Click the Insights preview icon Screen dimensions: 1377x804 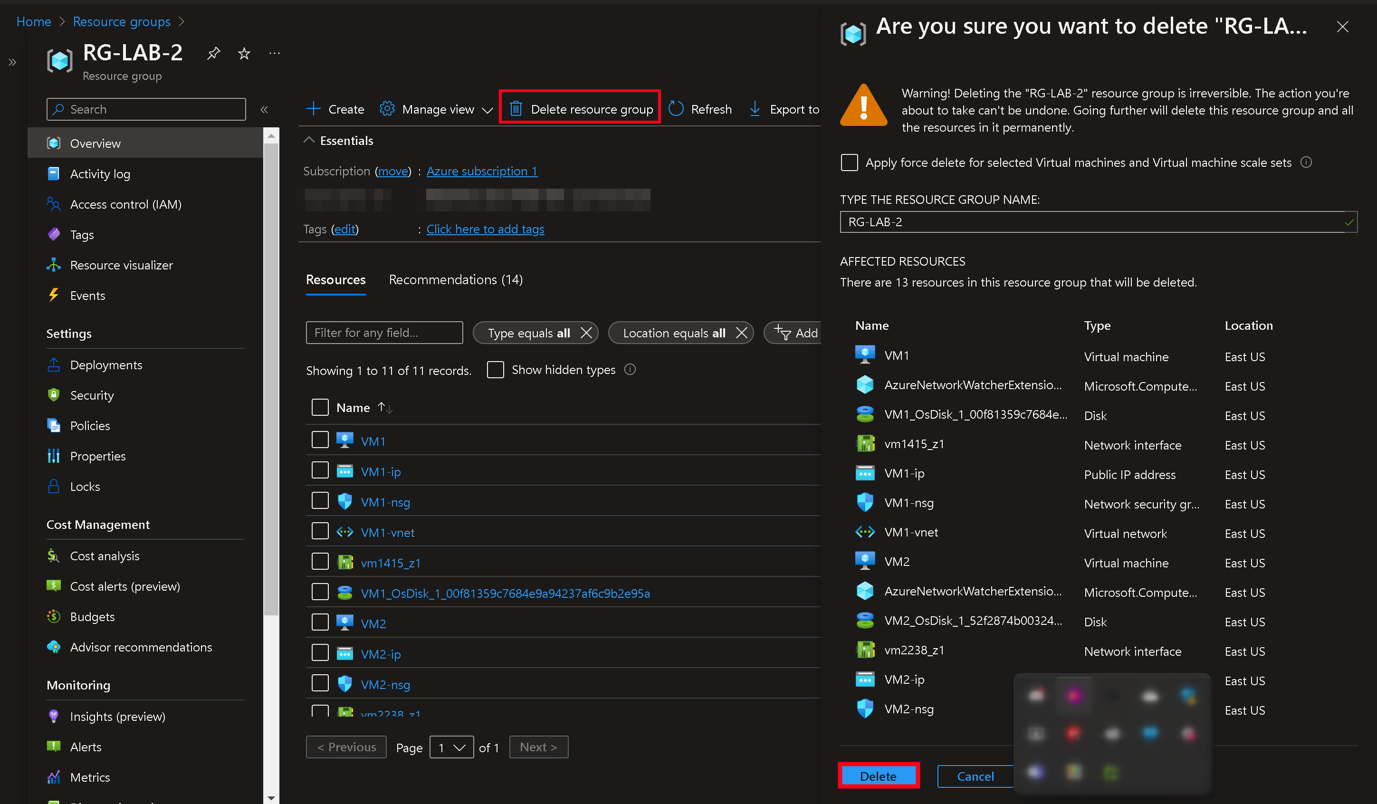(54, 715)
